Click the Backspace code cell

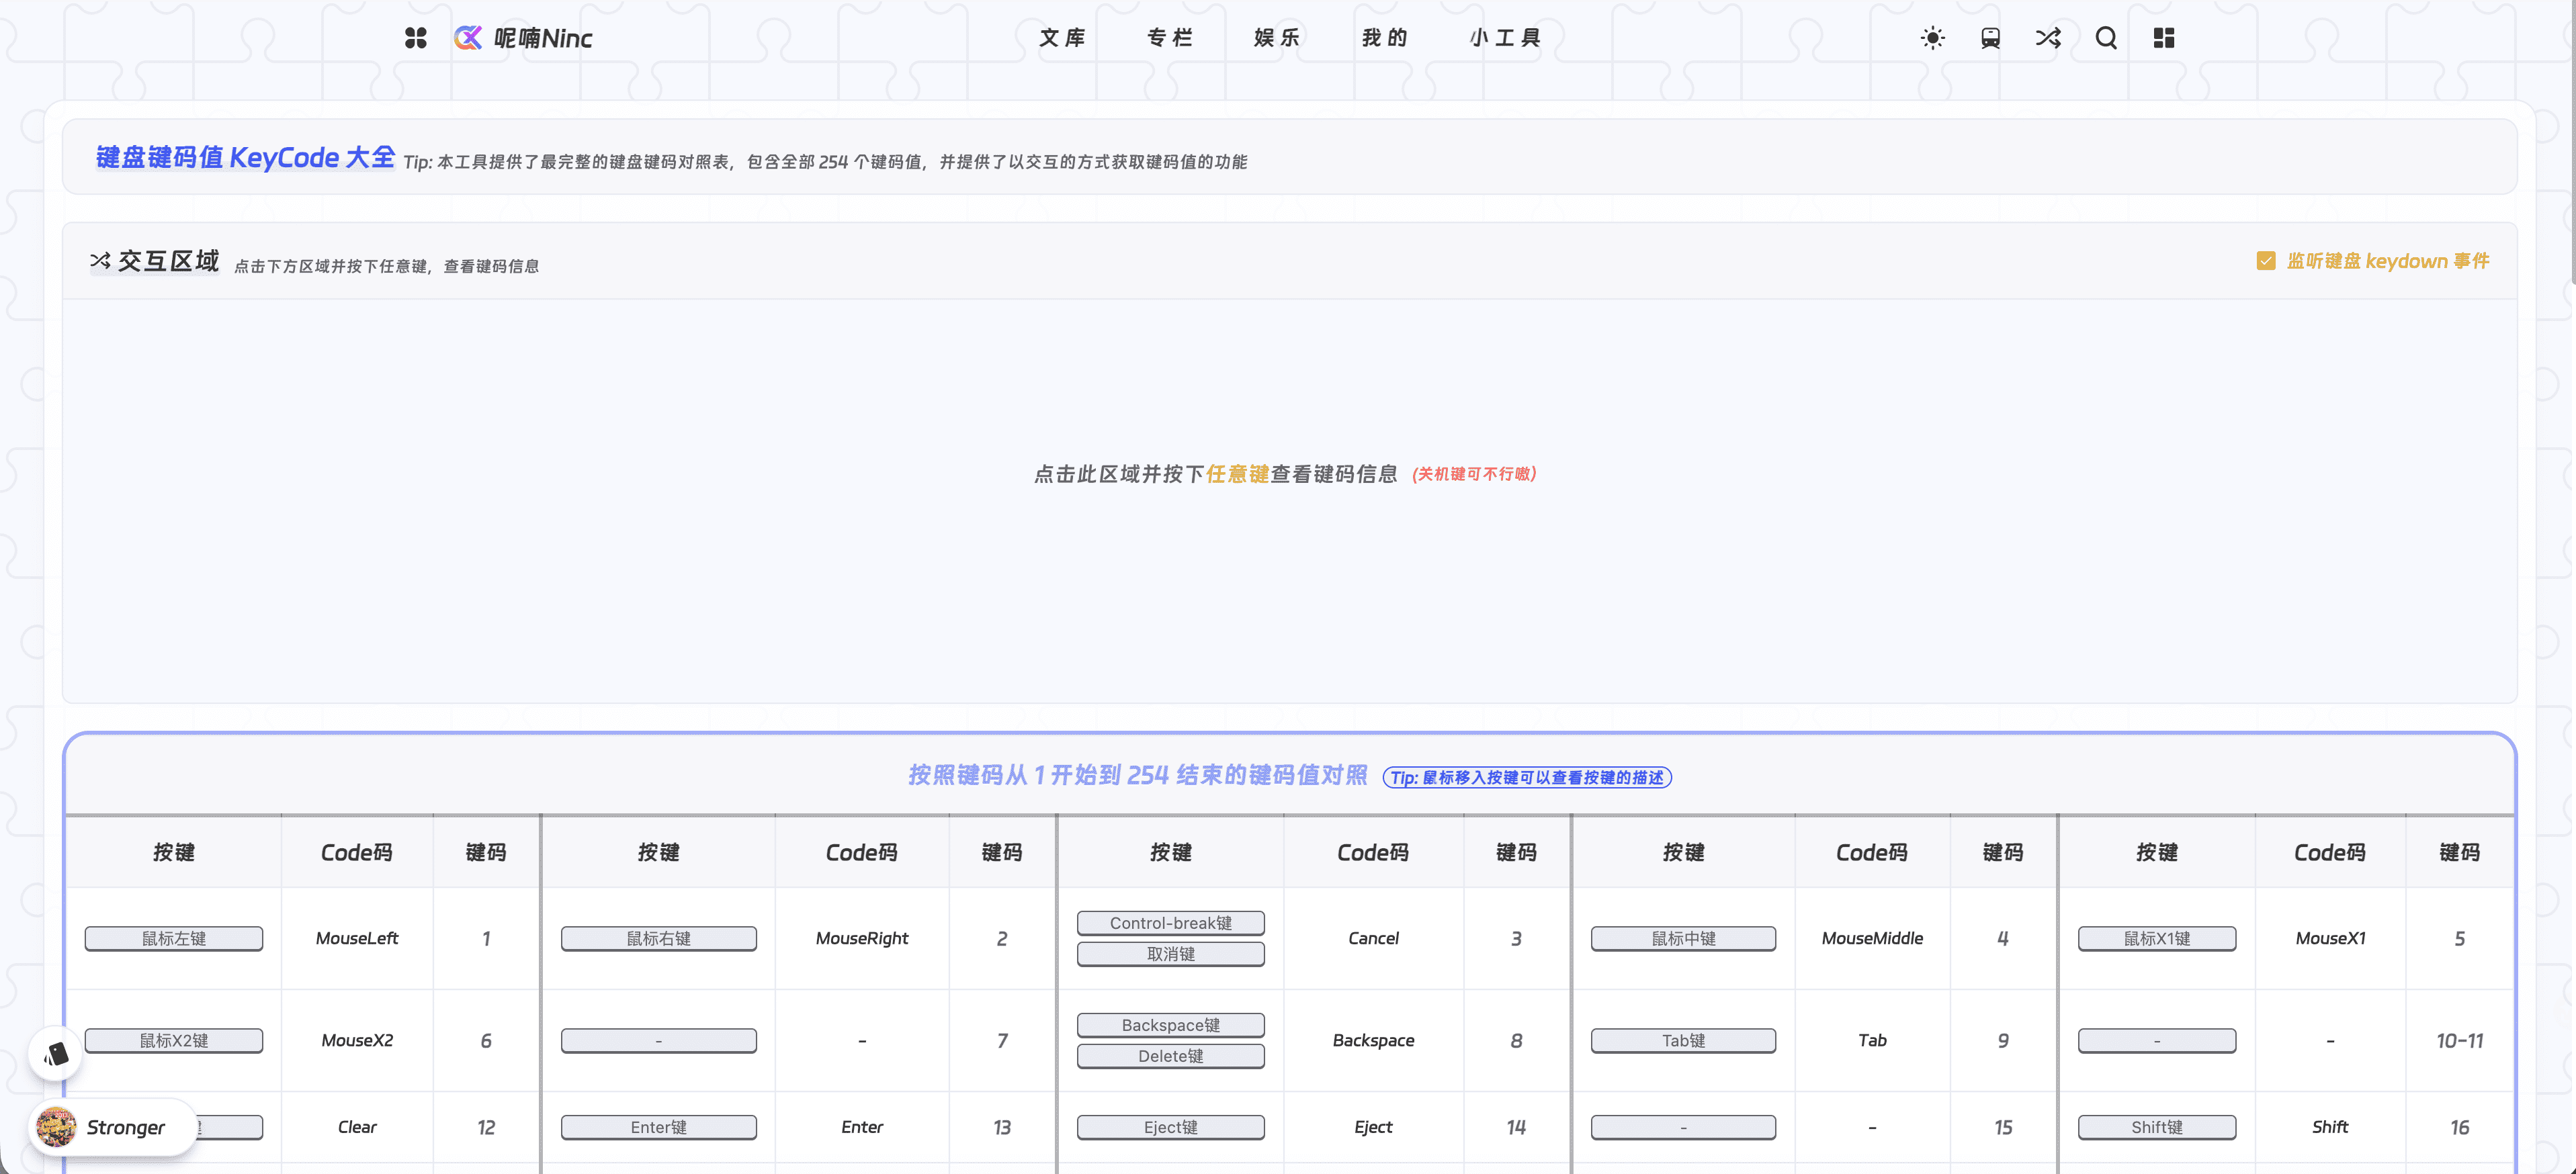tap(1373, 1040)
